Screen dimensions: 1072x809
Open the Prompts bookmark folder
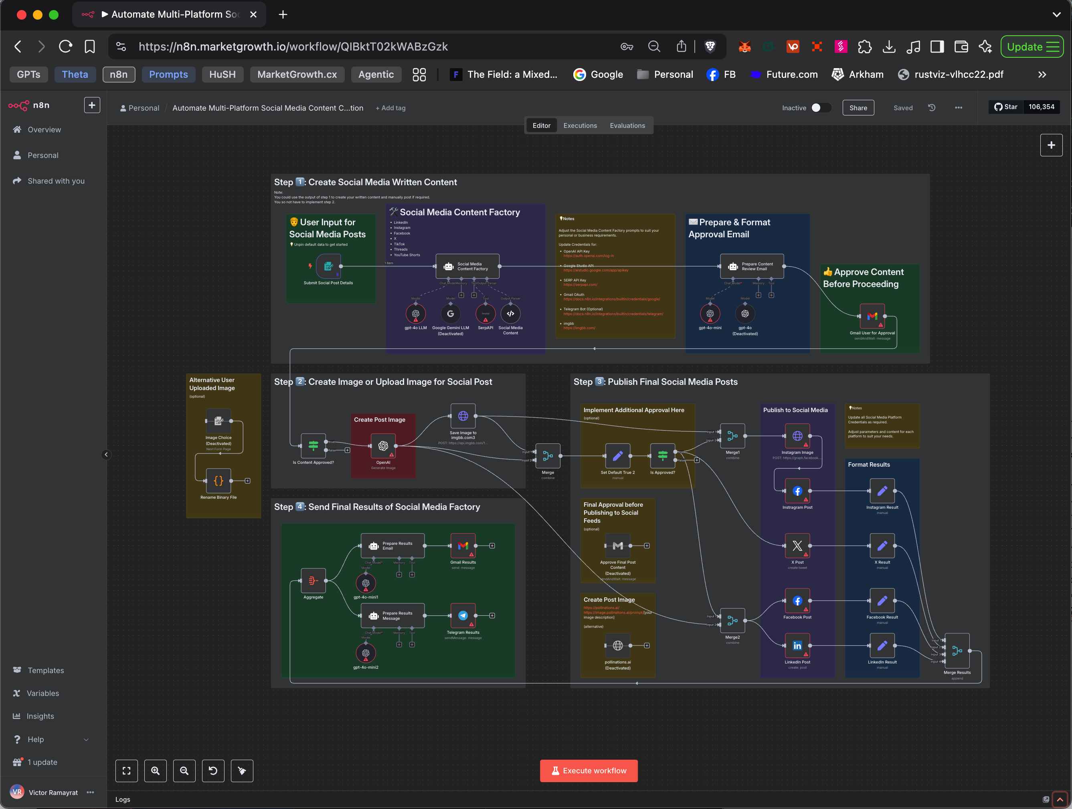coord(168,74)
